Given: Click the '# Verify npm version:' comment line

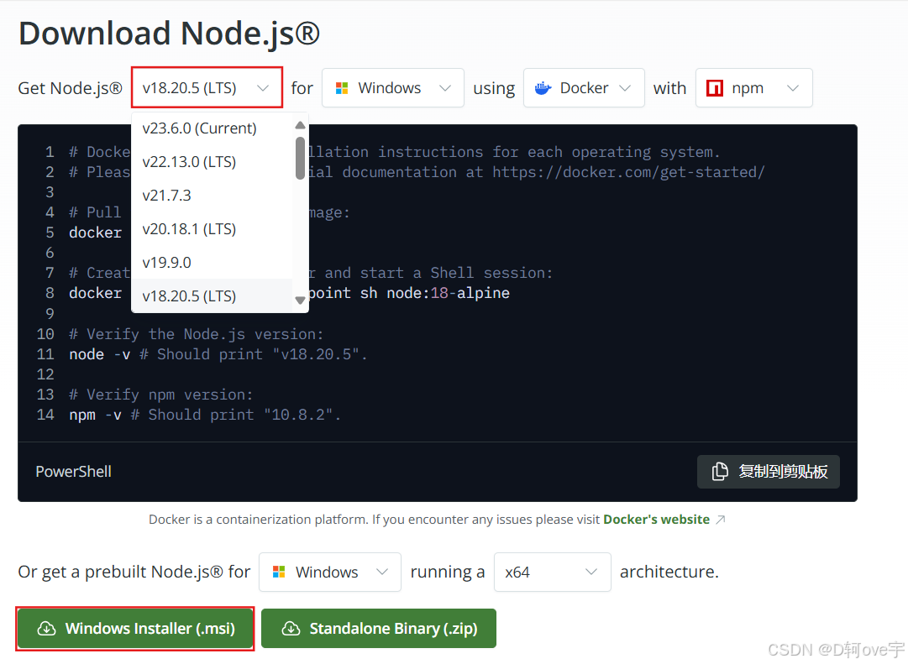Looking at the screenshot, I should (x=161, y=395).
